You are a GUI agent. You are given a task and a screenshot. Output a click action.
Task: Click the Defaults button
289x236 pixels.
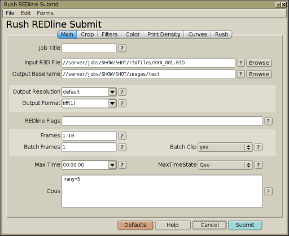point(135,225)
